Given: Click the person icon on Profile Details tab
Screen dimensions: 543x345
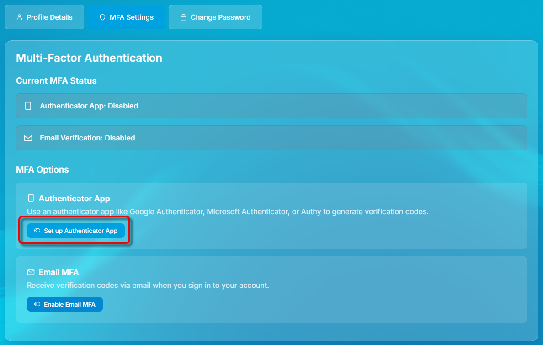Looking at the screenshot, I should pos(19,17).
